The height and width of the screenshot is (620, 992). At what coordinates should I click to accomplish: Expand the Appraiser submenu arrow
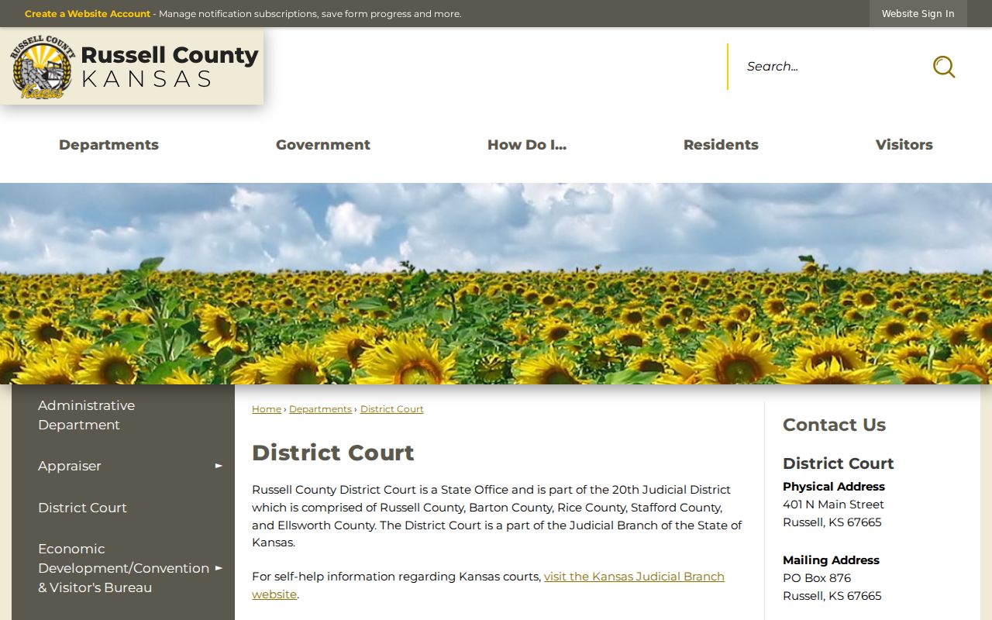tap(219, 466)
